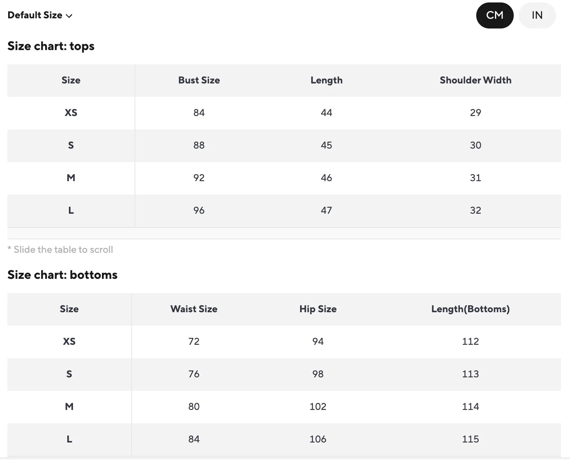The height and width of the screenshot is (460, 570).
Task: Switch units to IN
Action: tap(537, 15)
